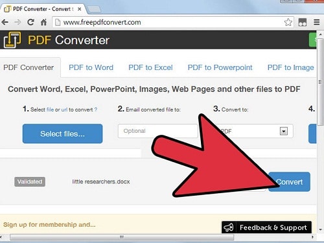The height and width of the screenshot is (243, 324).
Task: Click the page document icon in address bar
Action: click(x=58, y=22)
